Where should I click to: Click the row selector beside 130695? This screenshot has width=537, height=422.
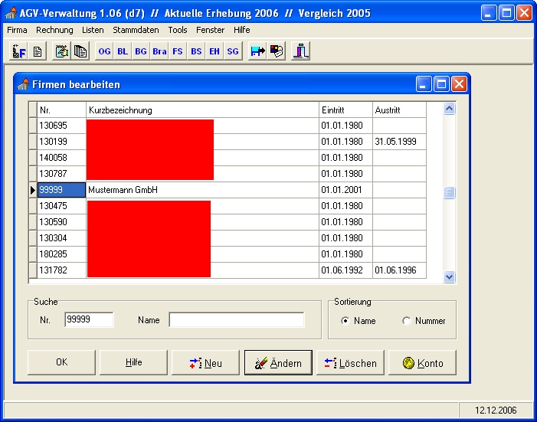[x=33, y=126]
